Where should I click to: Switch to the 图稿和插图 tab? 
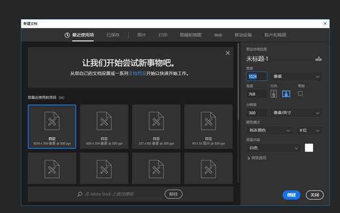pyautogui.click(x=190, y=35)
